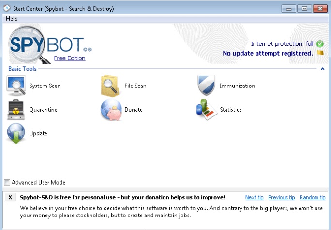
Task: Click the Spybot title bar app icon
Action: [x=7, y=8]
